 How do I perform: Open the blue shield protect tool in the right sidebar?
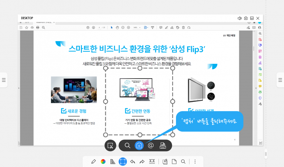pyautogui.click(x=260, y=98)
